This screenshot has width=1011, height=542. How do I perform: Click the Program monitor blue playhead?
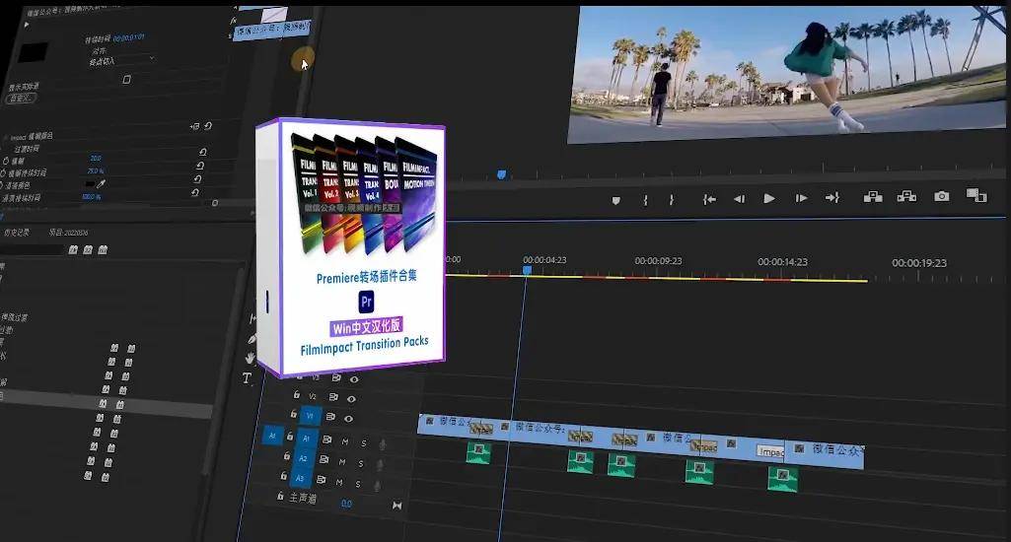[502, 174]
